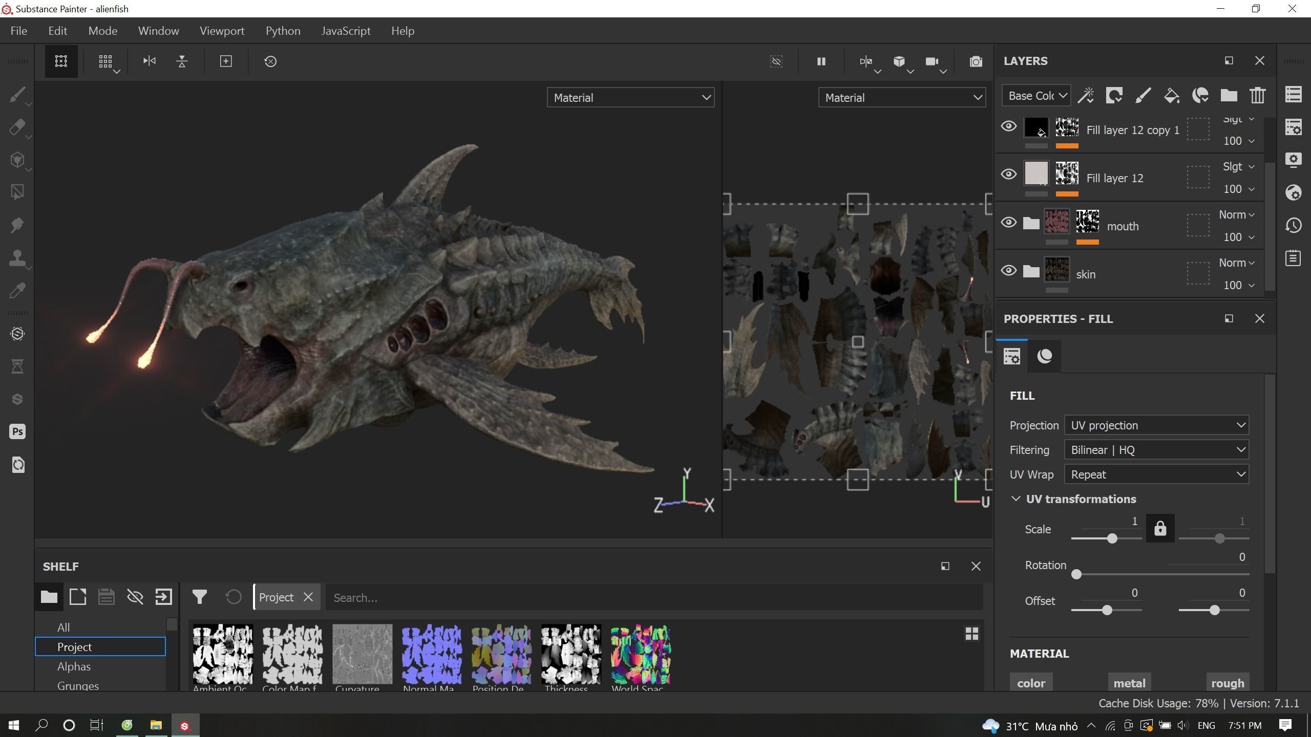Open the Base Color channel dropdown
1311x737 pixels.
[x=1036, y=96]
